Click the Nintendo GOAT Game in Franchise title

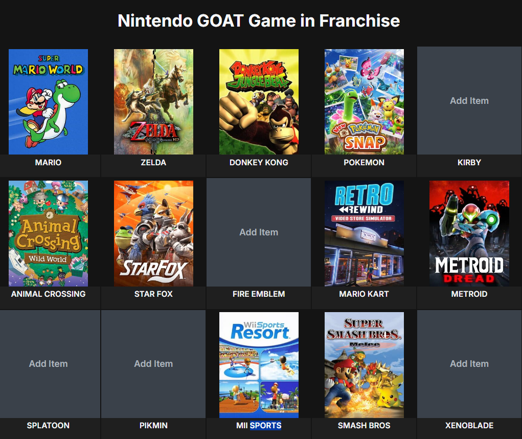[259, 20]
